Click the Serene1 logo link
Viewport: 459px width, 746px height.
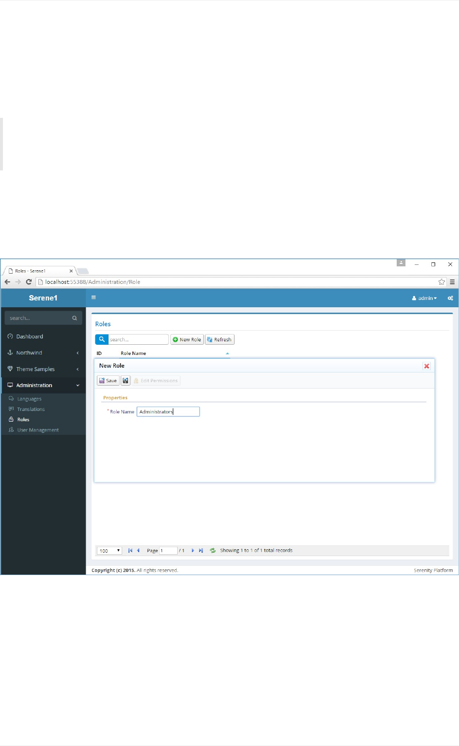43,298
